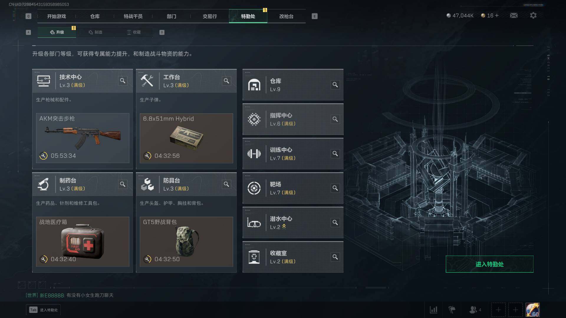Expand the 收藏室 department row

293,257
